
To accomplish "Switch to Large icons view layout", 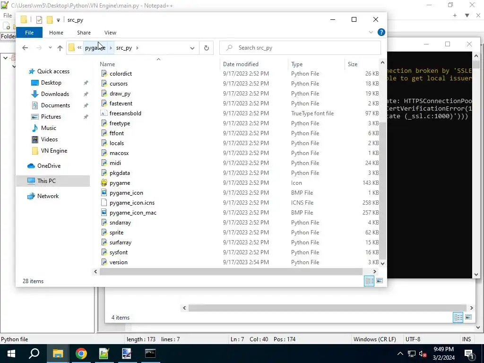I will (x=380, y=281).
